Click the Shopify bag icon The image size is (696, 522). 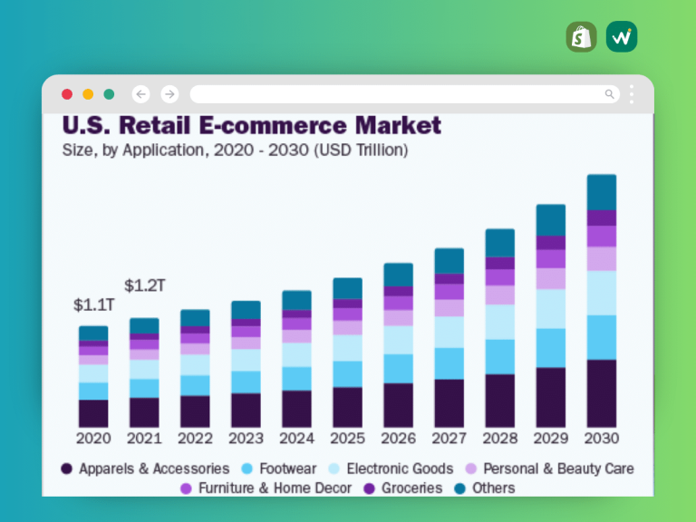pyautogui.click(x=582, y=37)
